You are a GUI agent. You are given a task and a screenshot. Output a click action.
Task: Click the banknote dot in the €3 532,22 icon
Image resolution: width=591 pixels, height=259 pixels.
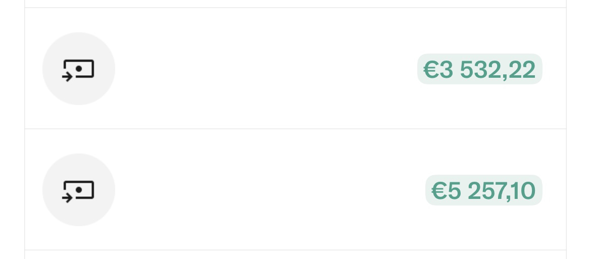pyautogui.click(x=79, y=69)
